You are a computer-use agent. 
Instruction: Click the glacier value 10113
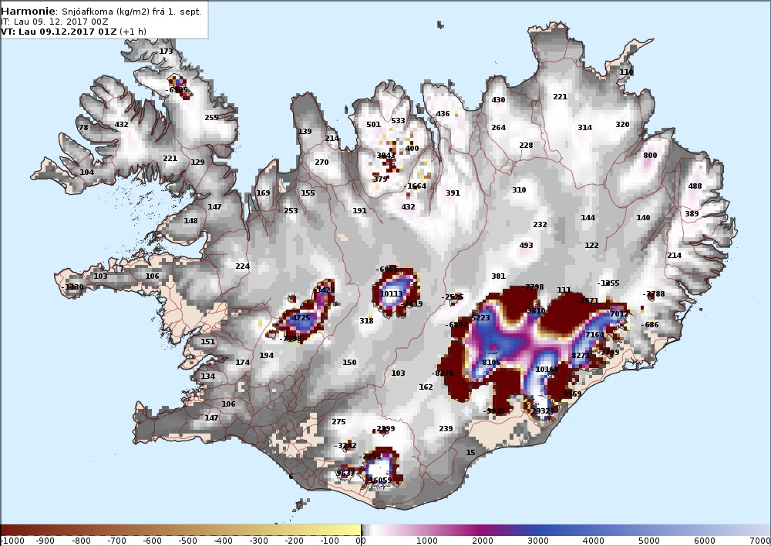pos(392,293)
